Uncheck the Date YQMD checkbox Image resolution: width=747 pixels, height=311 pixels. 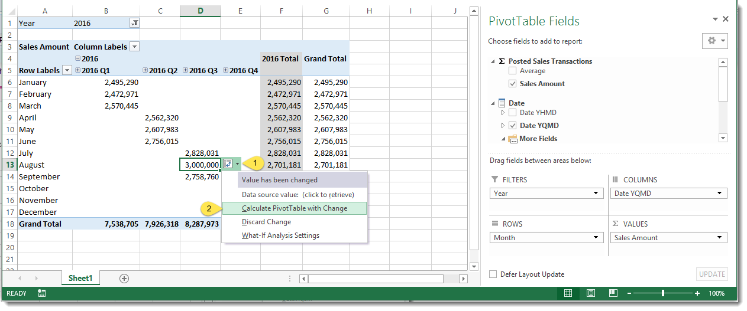point(512,126)
